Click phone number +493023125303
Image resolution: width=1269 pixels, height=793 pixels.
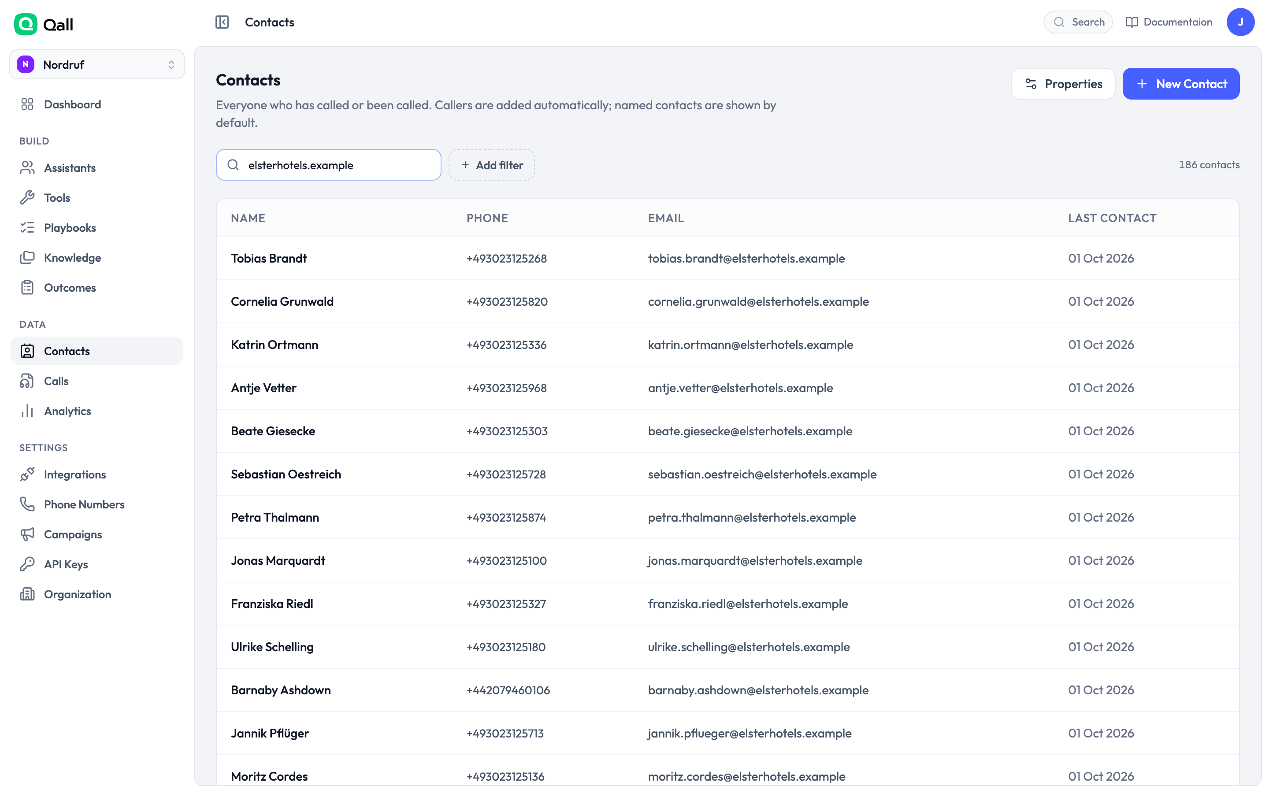pos(507,431)
